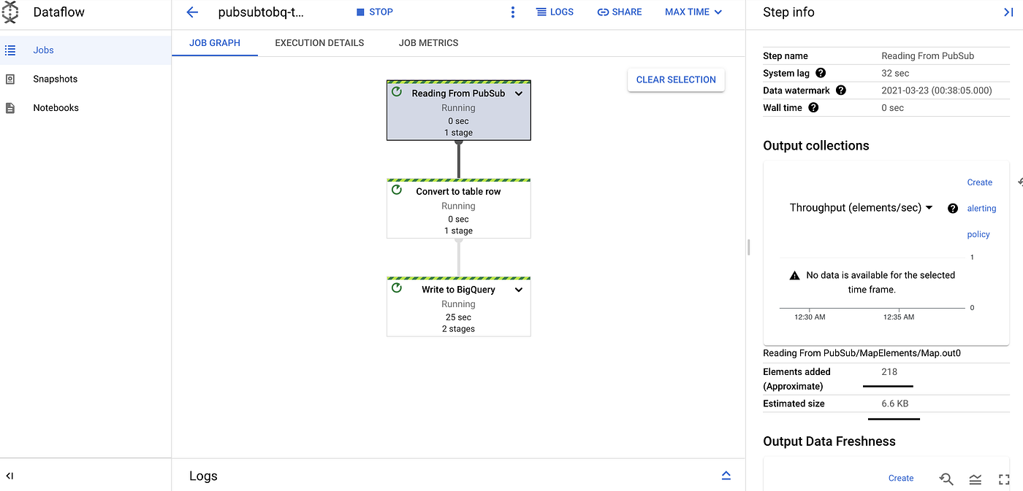
Task: Click the 25 sec time on Write to BigQuery
Action: coord(458,317)
